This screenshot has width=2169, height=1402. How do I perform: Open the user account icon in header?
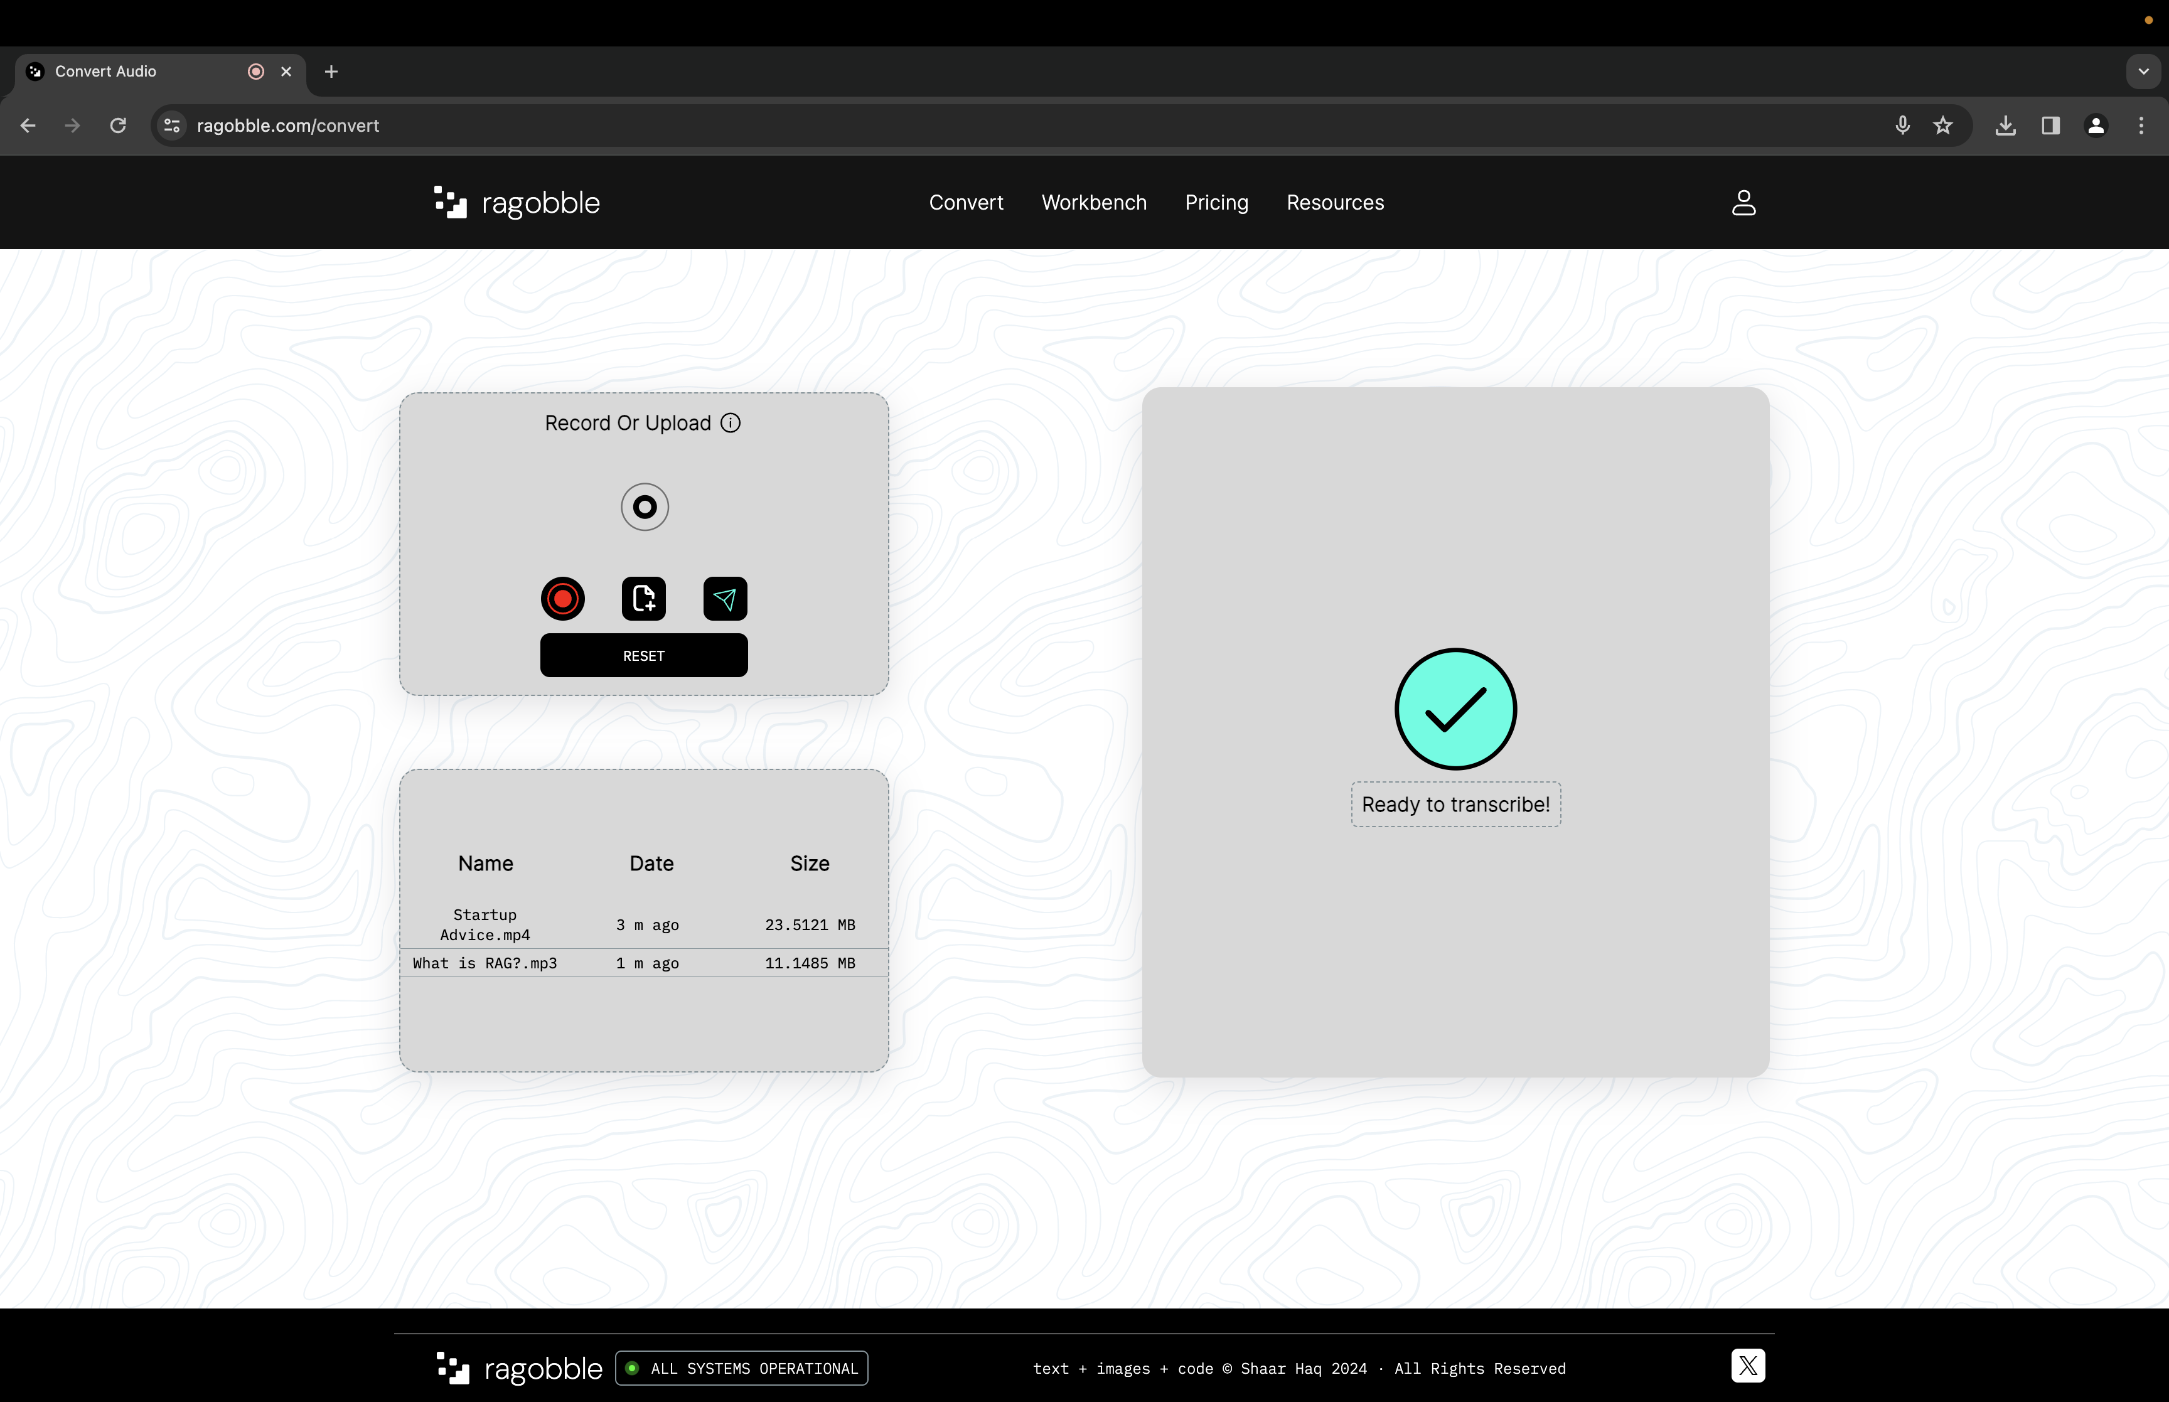pyautogui.click(x=1743, y=202)
